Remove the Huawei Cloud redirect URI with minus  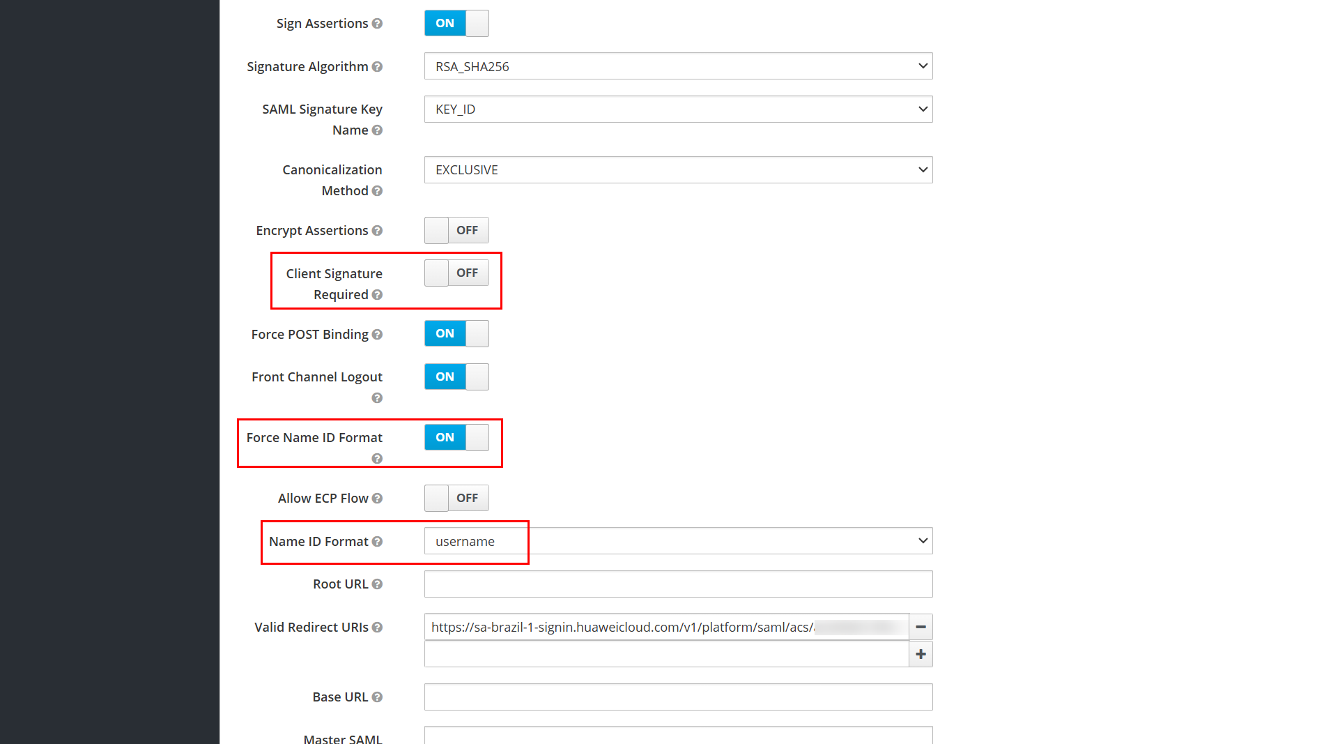pos(921,627)
